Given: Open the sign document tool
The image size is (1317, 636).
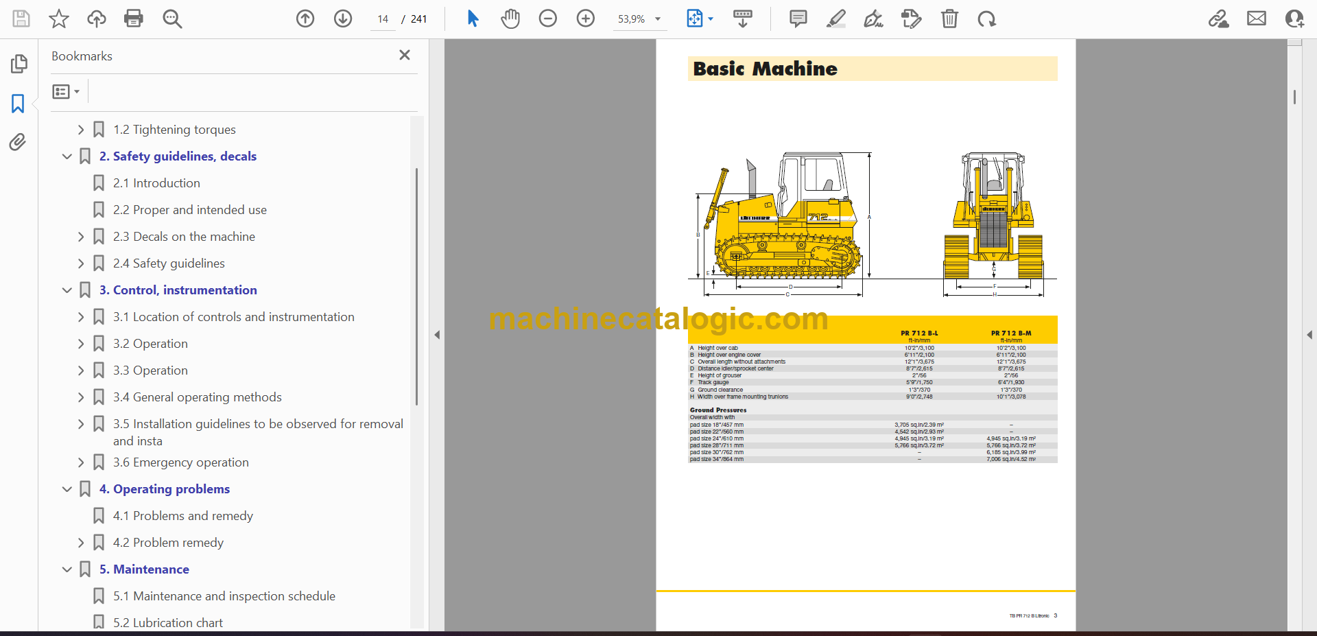Looking at the screenshot, I should coord(873,19).
